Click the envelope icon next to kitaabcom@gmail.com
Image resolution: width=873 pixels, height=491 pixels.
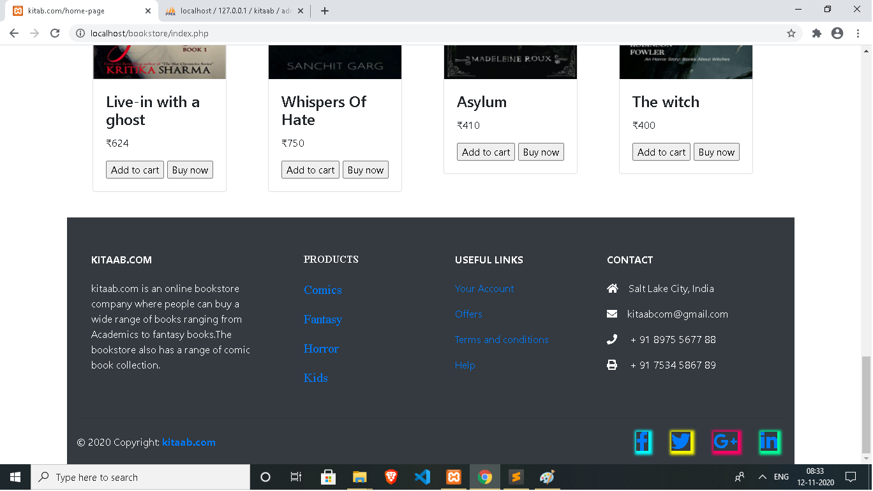click(613, 314)
